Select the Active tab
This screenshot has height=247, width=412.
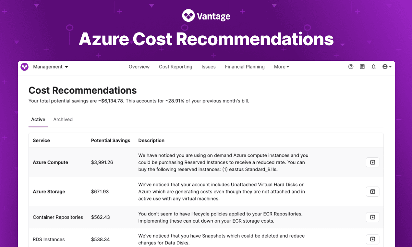(x=38, y=119)
